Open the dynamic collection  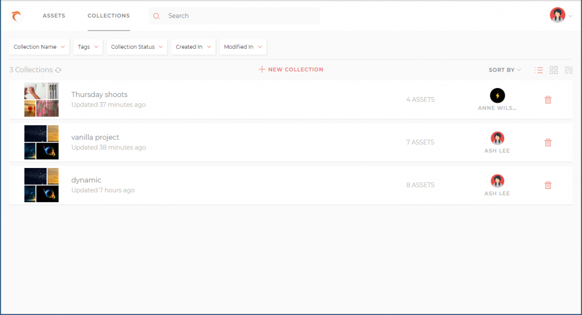tap(86, 180)
